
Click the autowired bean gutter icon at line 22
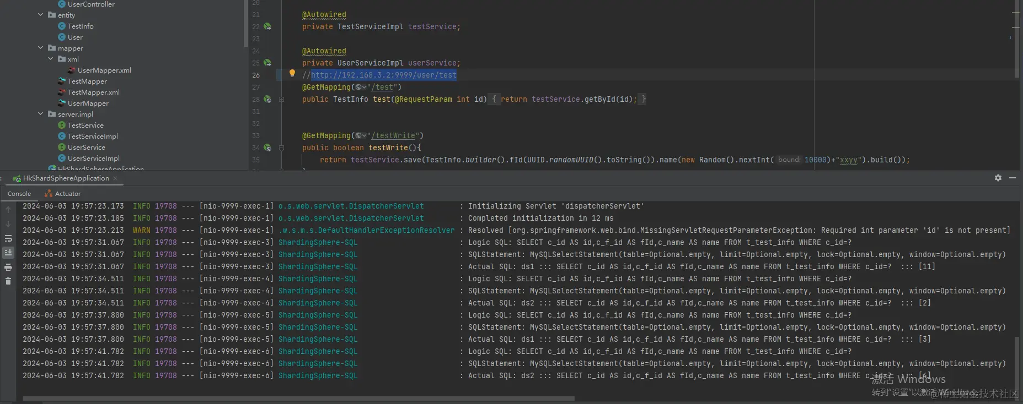point(267,26)
